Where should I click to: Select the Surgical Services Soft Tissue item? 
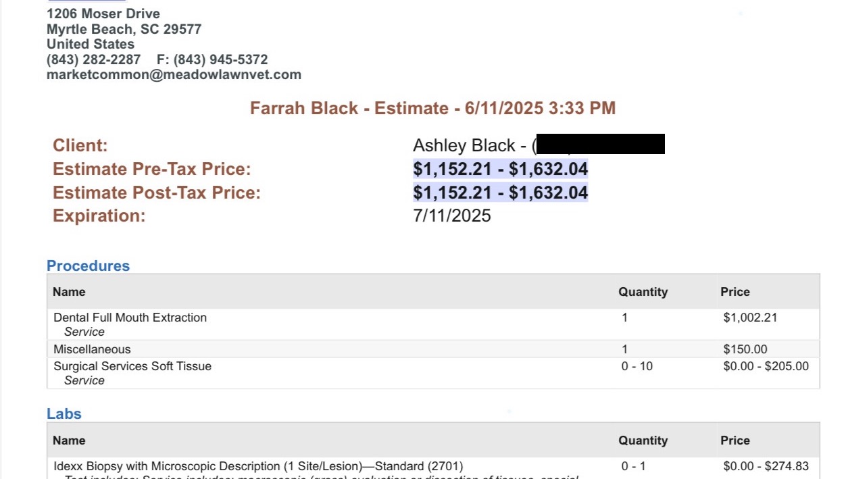(x=132, y=366)
